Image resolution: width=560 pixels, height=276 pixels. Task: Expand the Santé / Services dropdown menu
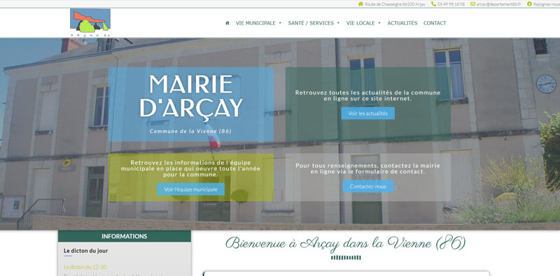(x=314, y=23)
